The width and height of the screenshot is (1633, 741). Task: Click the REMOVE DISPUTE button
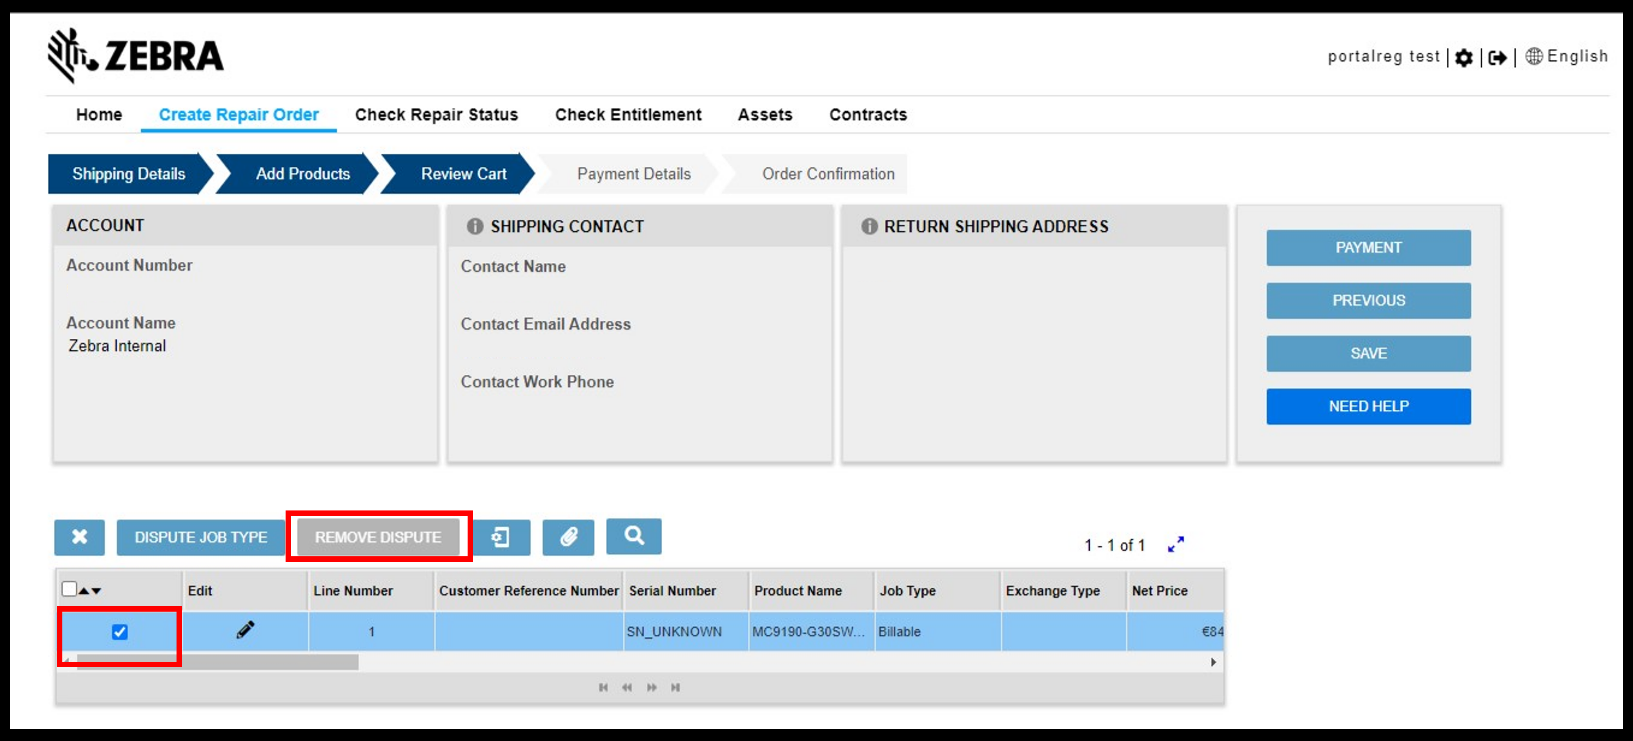click(379, 537)
